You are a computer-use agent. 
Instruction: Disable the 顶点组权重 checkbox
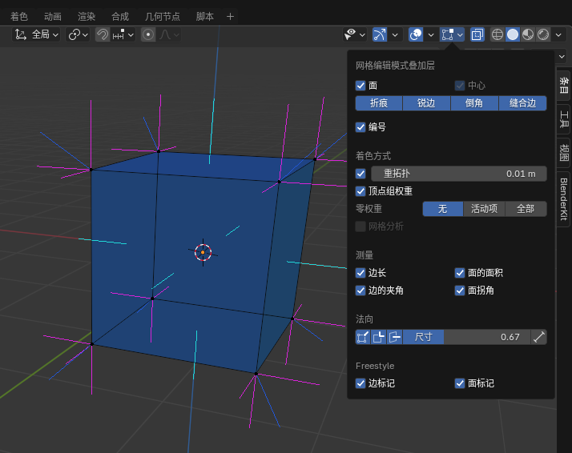361,191
